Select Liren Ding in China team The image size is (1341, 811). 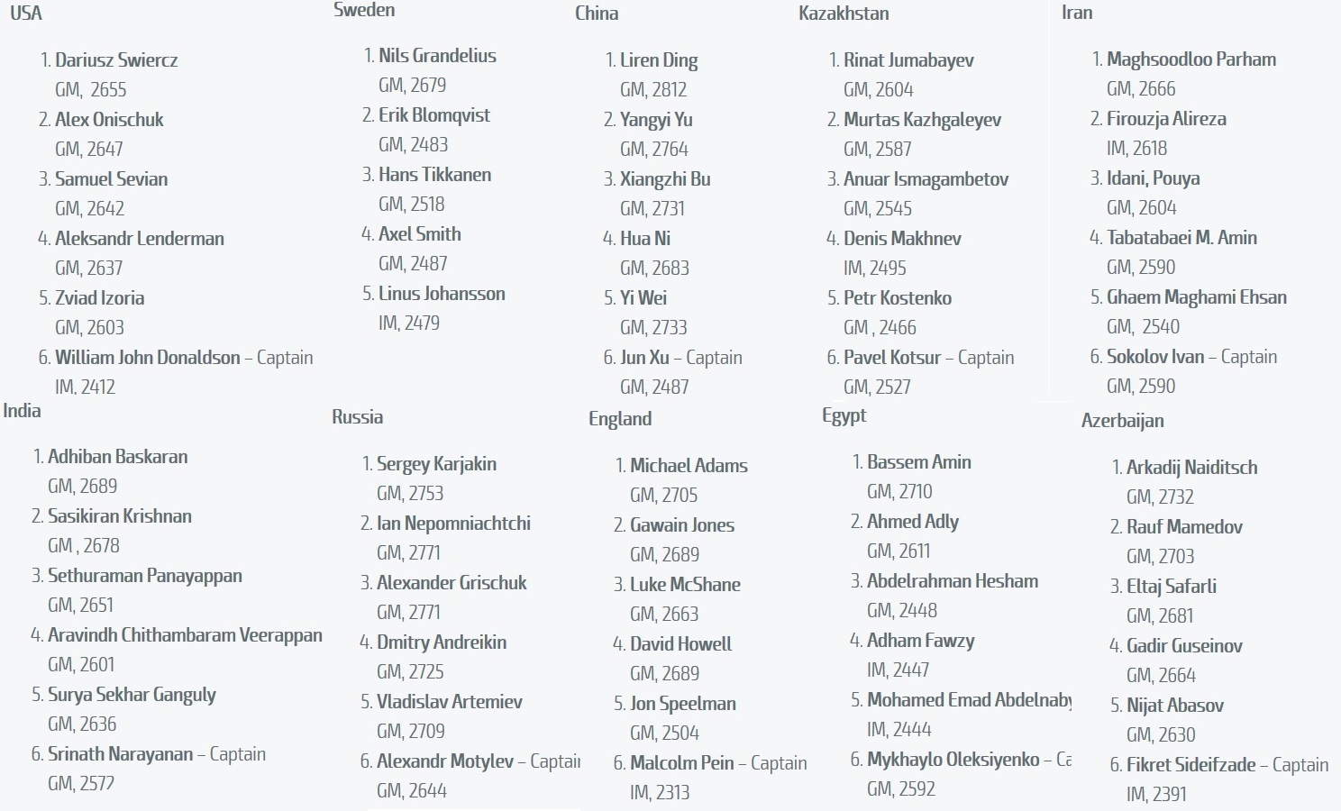click(x=659, y=60)
